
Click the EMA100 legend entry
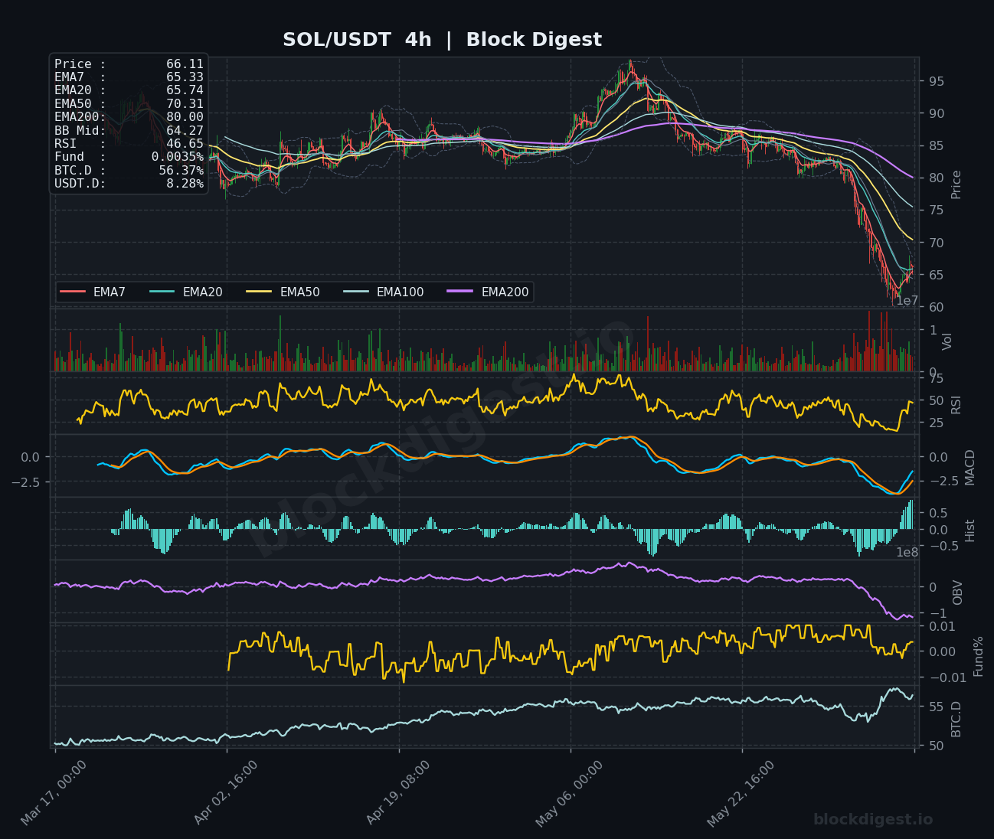(x=384, y=292)
